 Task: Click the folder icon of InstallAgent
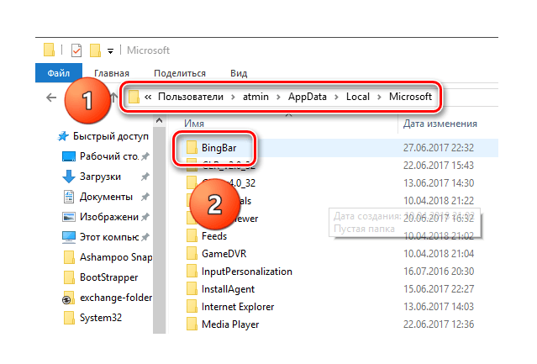click(x=192, y=289)
